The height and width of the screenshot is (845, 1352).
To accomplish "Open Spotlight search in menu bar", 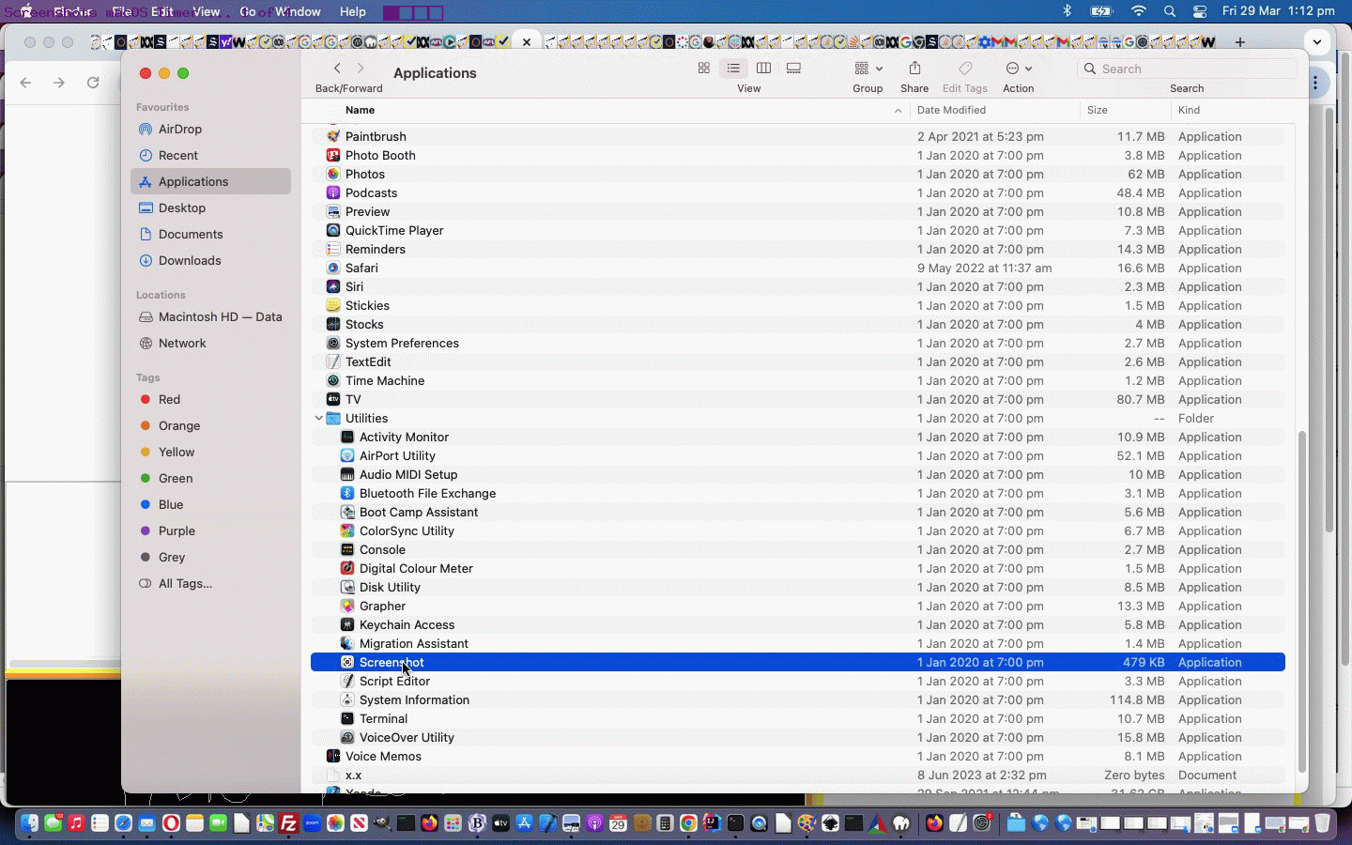I will (1169, 11).
